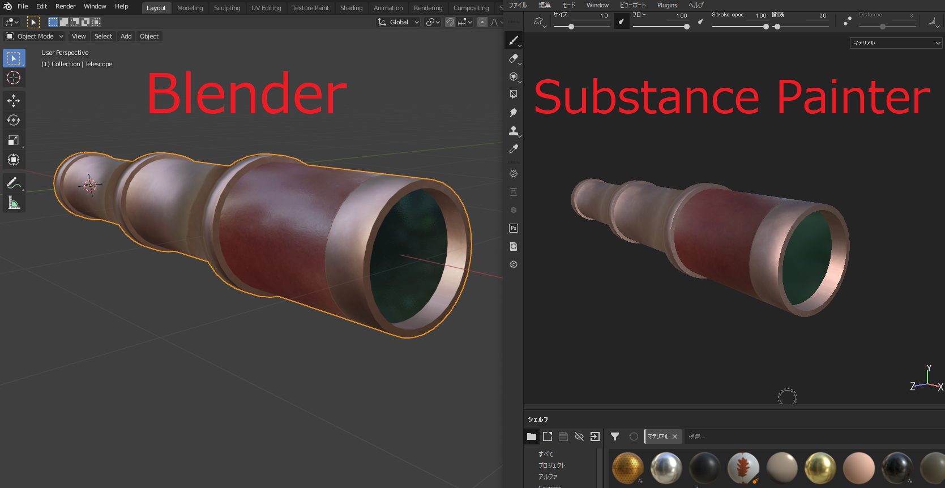This screenshot has width=945, height=488.
Task: Click the symmetry settings dots icon
Action: click(x=848, y=21)
